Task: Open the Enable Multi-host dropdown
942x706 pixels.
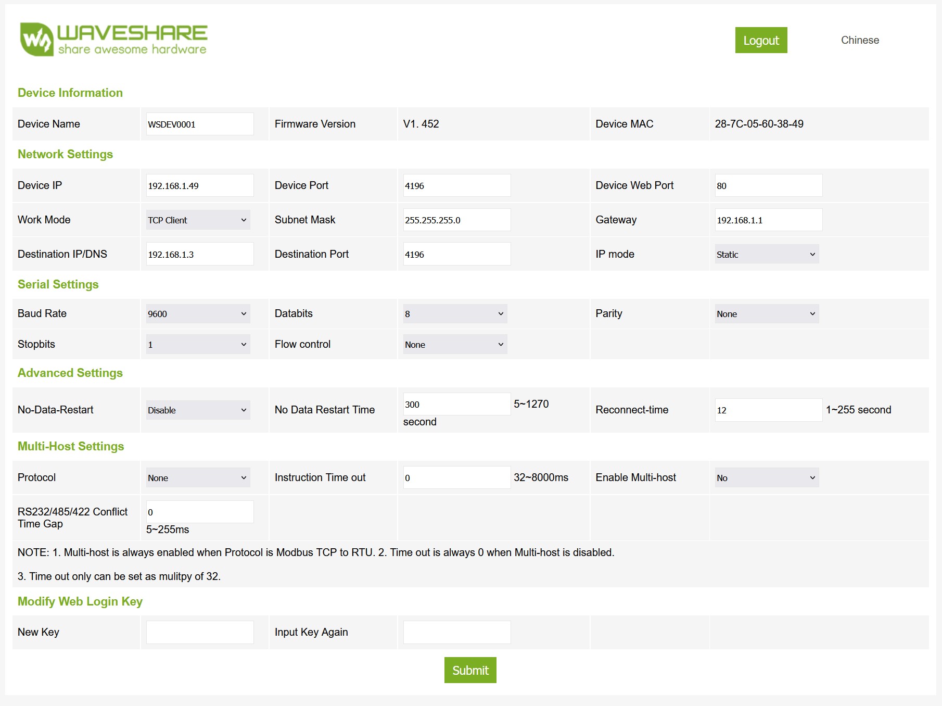Action: (766, 477)
